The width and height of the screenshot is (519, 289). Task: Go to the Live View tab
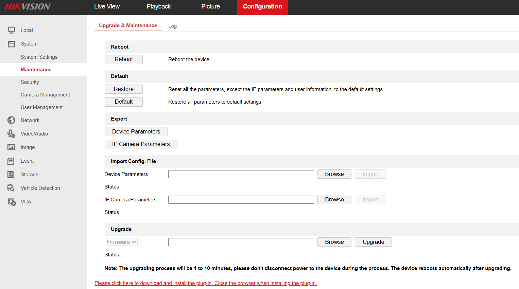click(107, 6)
